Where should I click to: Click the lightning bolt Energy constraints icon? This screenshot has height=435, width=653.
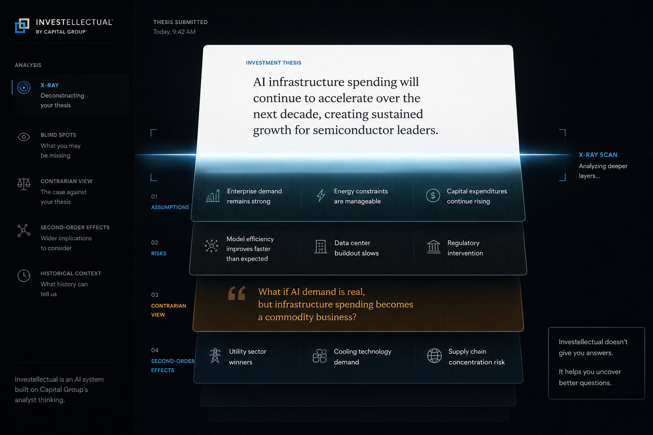321,195
